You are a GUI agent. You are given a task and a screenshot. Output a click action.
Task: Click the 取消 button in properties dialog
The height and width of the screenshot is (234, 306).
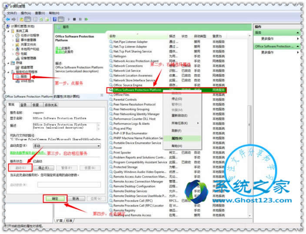pos(76,199)
